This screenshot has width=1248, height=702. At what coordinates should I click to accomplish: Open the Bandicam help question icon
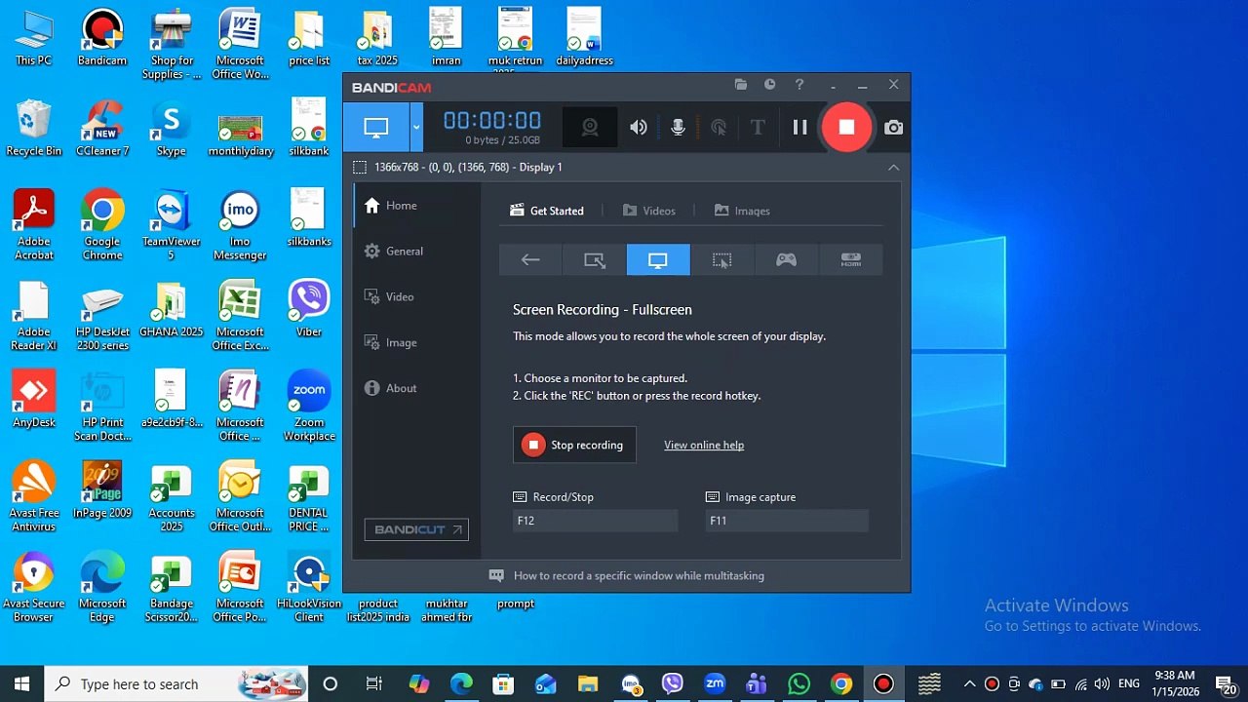click(799, 85)
